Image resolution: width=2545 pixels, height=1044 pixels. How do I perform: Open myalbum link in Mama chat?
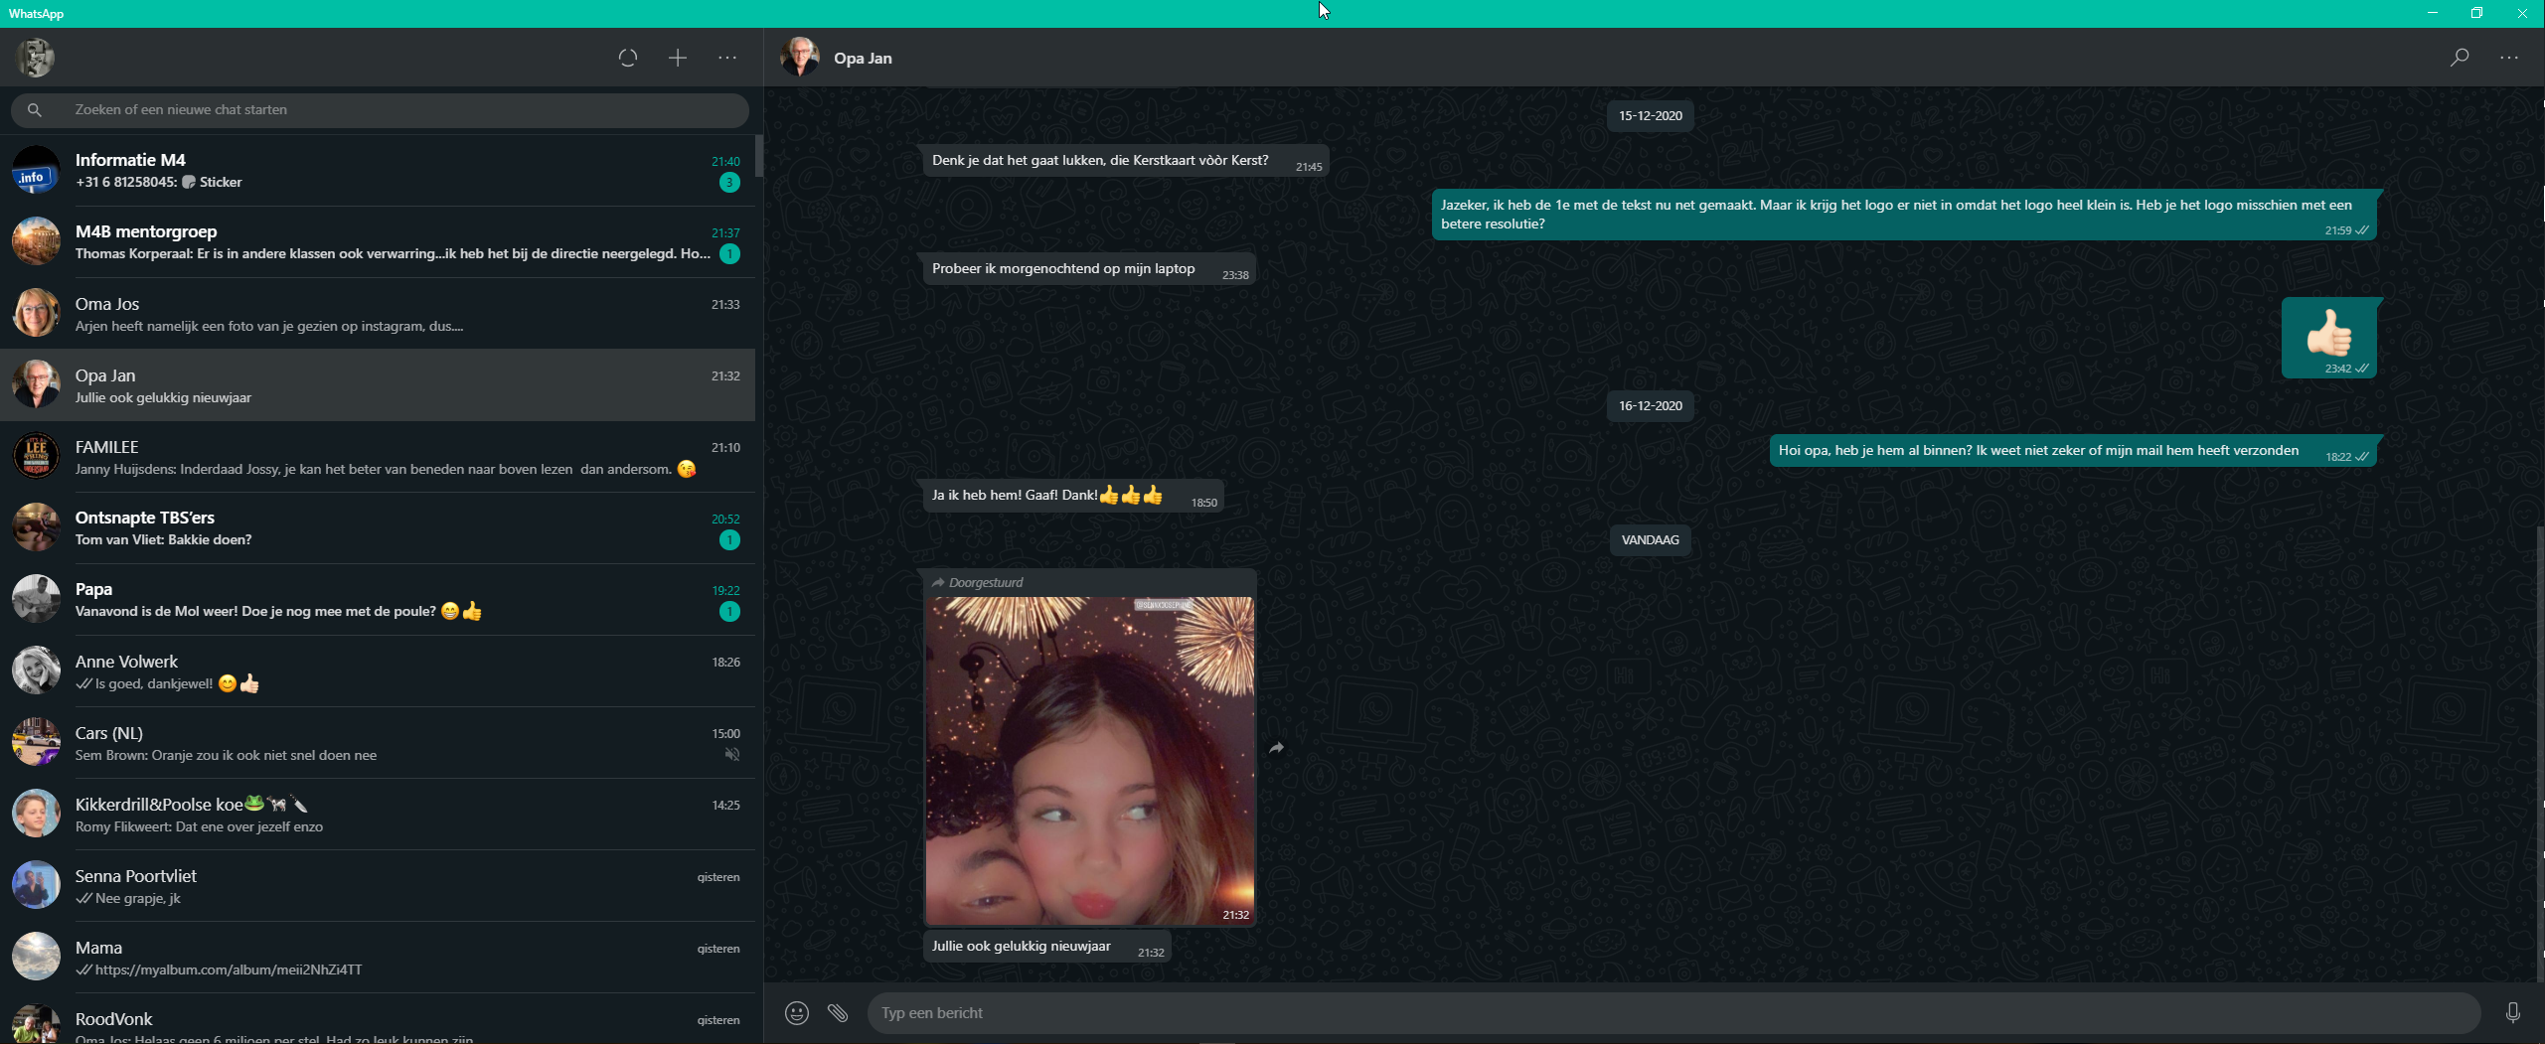[229, 969]
